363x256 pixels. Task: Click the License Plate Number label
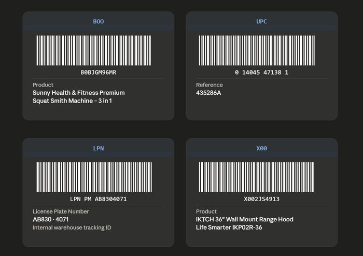point(61,211)
